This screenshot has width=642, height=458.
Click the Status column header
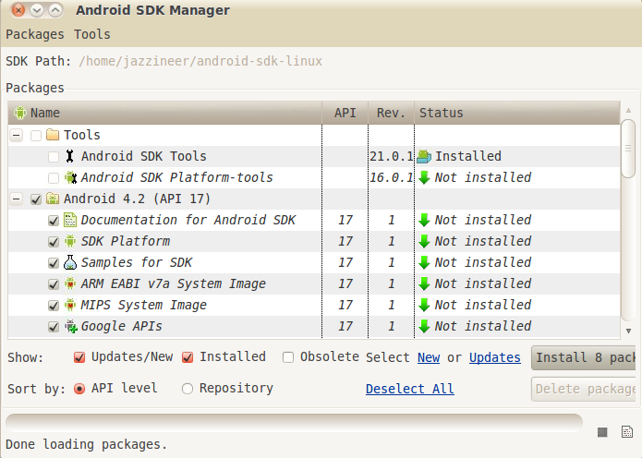[517, 113]
